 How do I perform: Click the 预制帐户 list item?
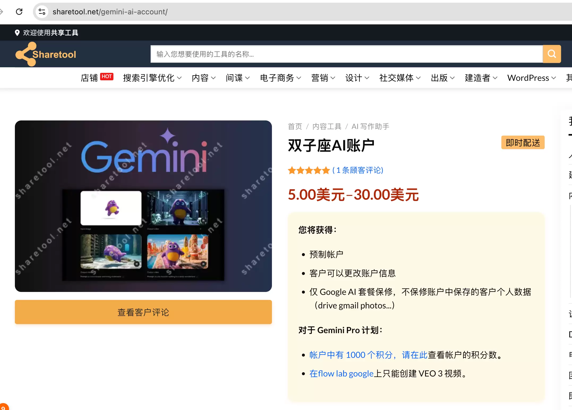pos(326,254)
